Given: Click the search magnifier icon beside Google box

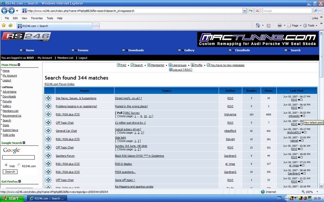Looking at the screenshot, I should coord(315,11).
